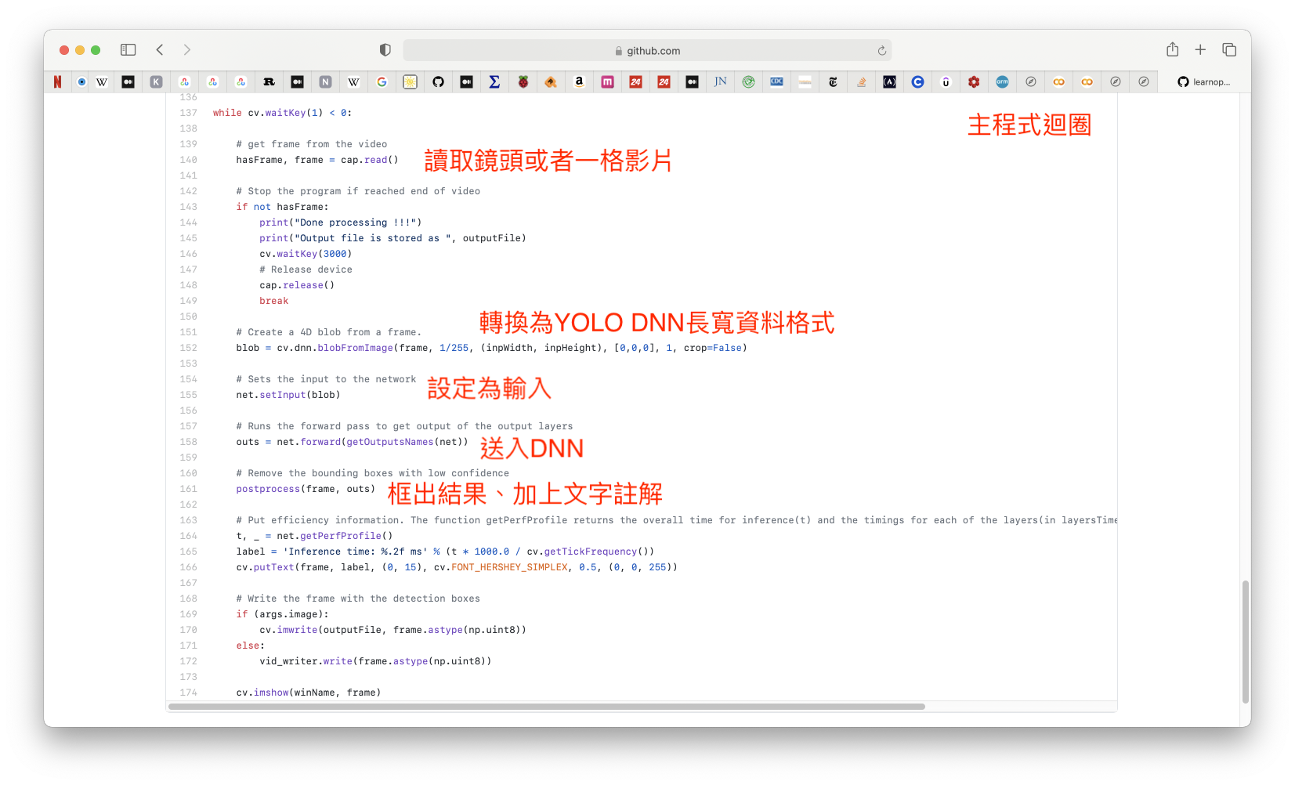The image size is (1295, 785).
Task: Click the vertical page scrollbar
Action: click(x=1246, y=642)
